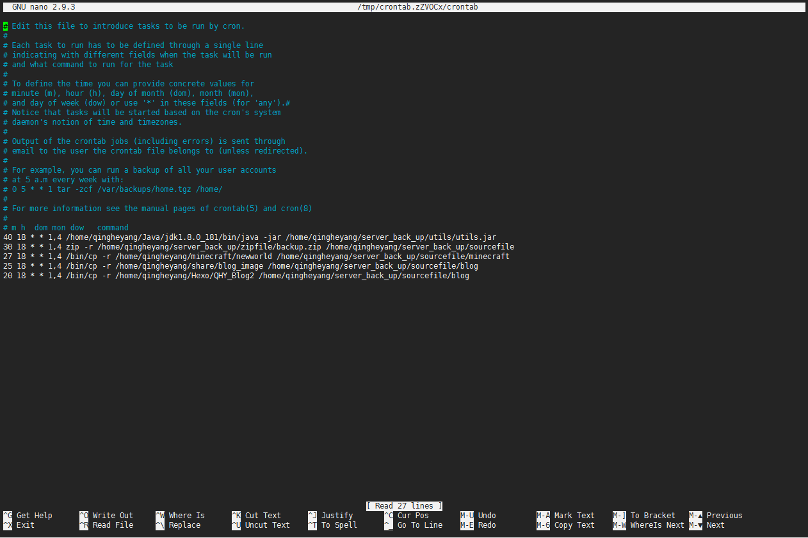Image resolution: width=808 pixels, height=538 pixels.
Task: Select the Write Out shortcut
Action: tap(112, 516)
